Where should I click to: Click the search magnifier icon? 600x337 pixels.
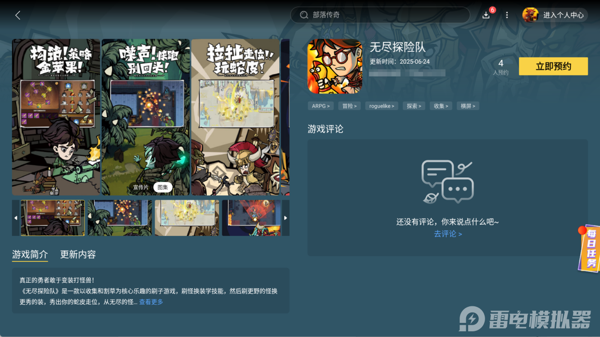(304, 15)
